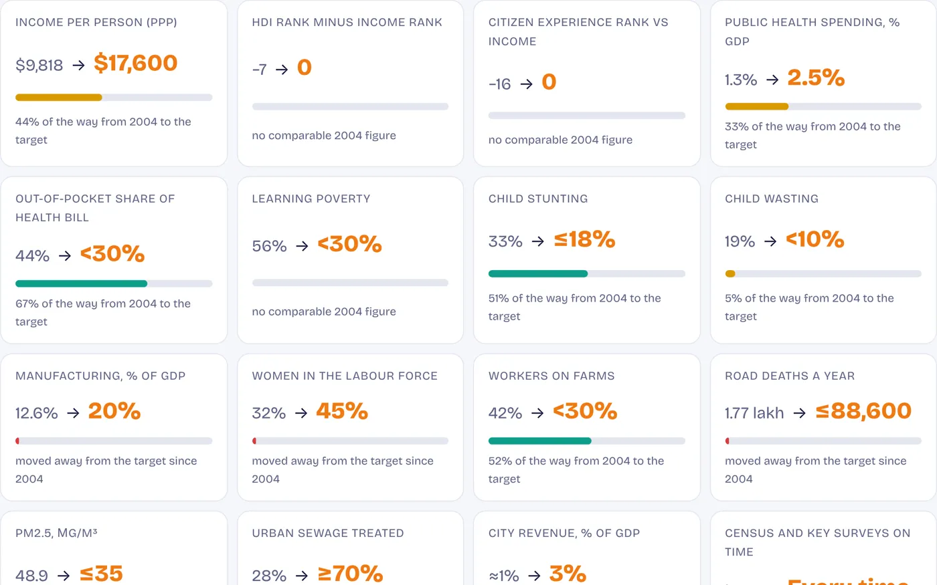Click the arrow icon in Citizen Experience Rank card
937x585 pixels.
pyautogui.click(x=527, y=84)
